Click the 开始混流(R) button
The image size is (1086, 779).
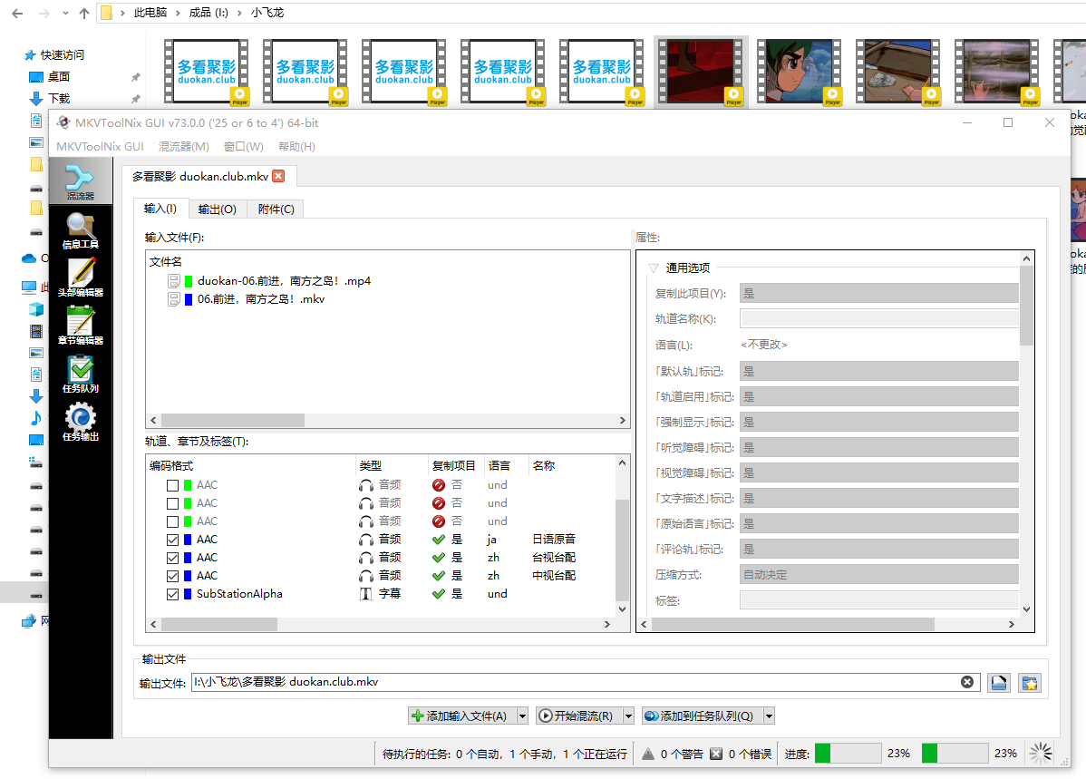click(x=577, y=716)
